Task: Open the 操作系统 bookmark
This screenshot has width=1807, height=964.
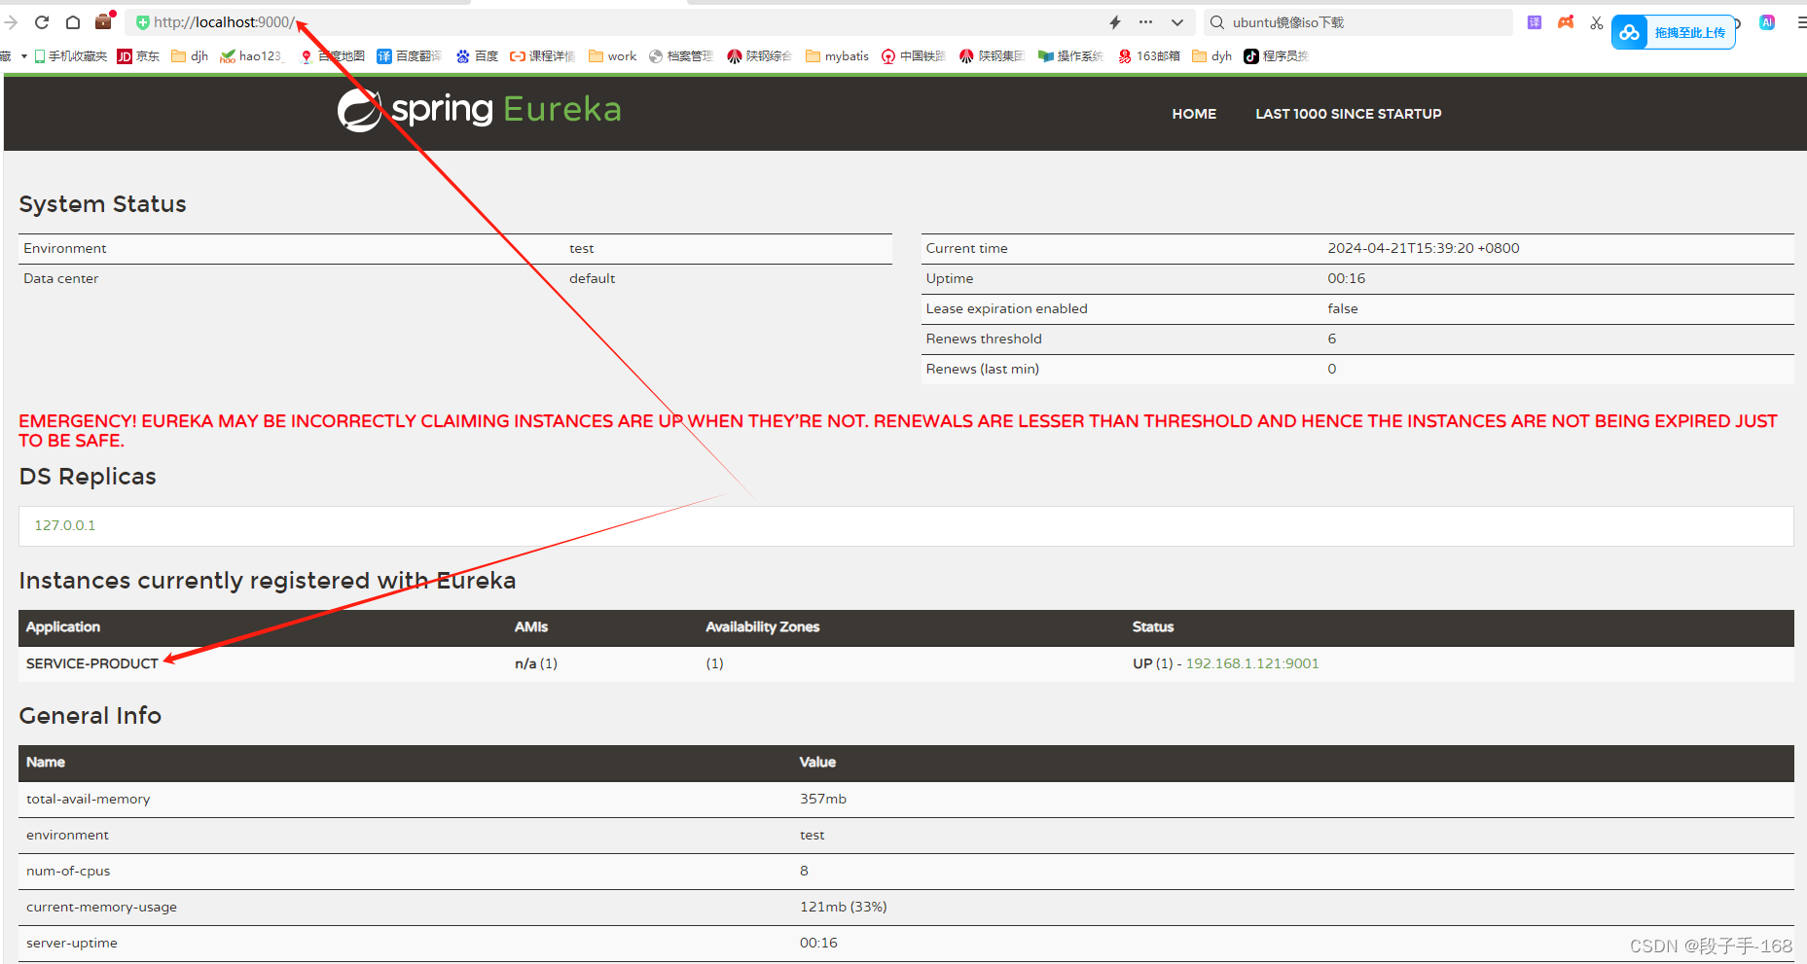Action: tap(1070, 56)
